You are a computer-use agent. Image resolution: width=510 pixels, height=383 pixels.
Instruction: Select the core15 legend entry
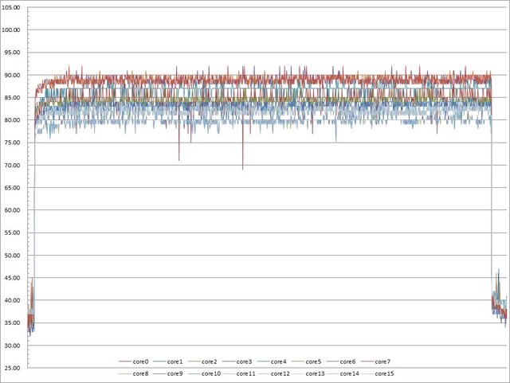point(383,373)
